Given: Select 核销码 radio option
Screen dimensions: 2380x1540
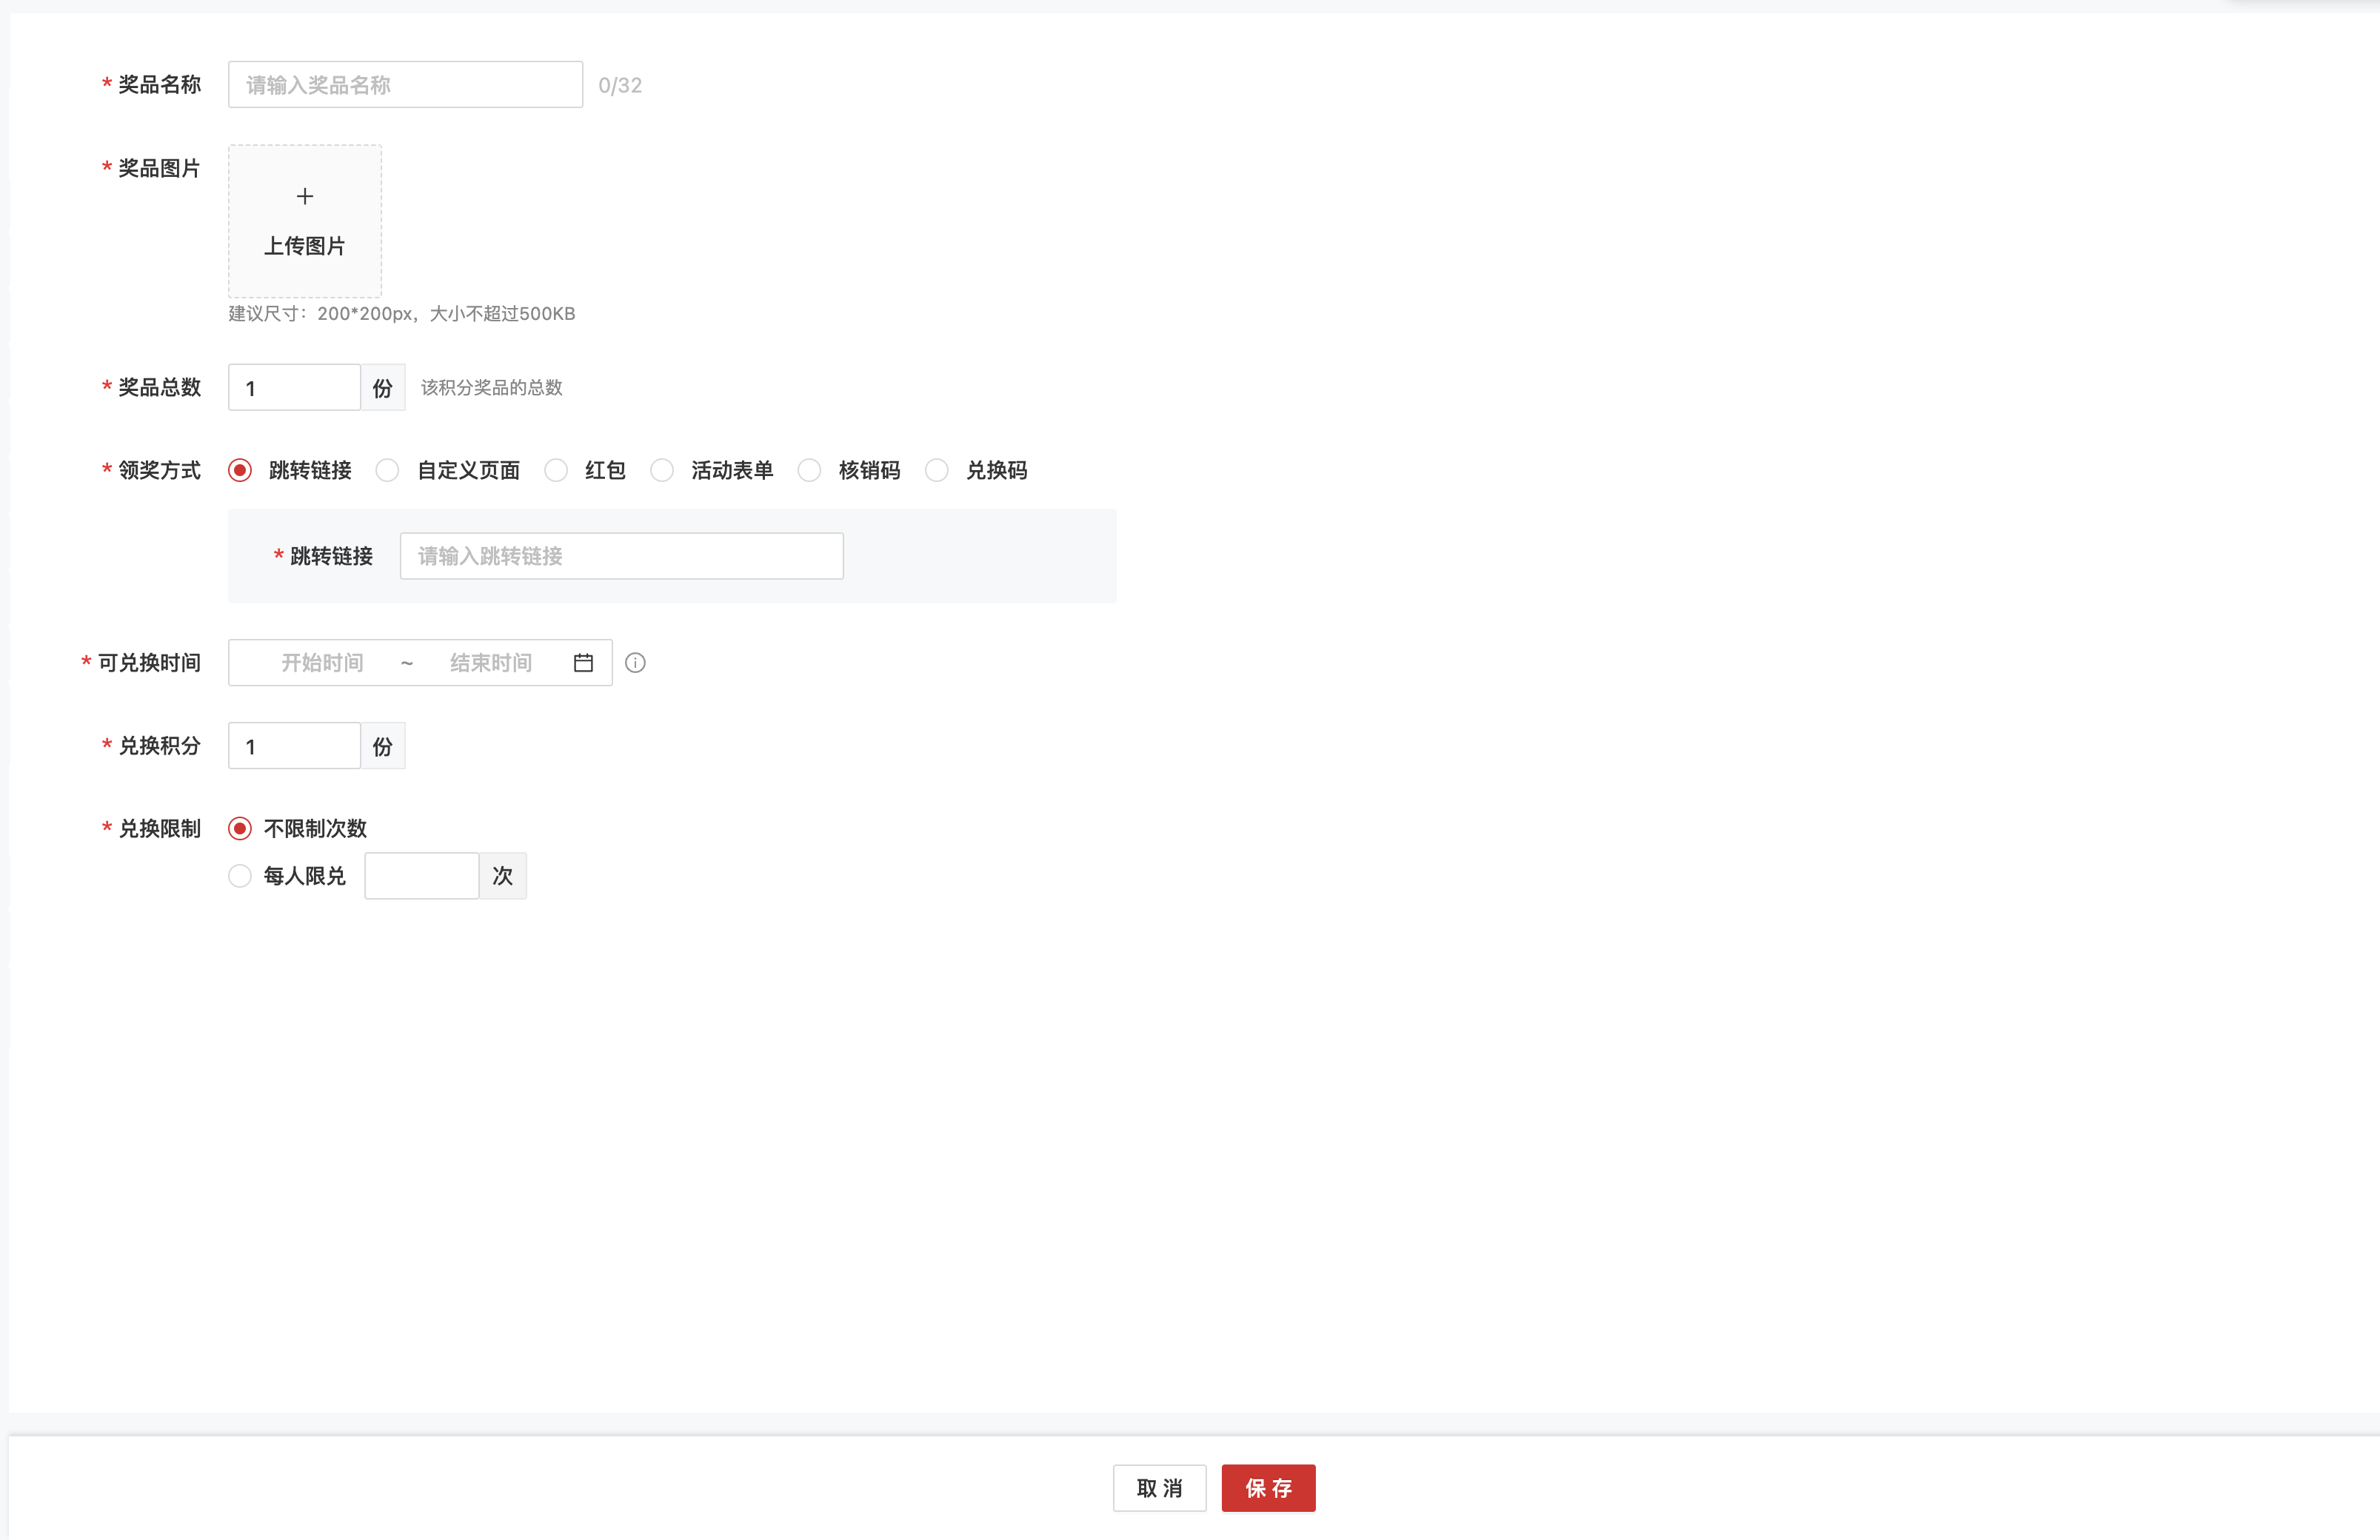Looking at the screenshot, I should [x=809, y=470].
